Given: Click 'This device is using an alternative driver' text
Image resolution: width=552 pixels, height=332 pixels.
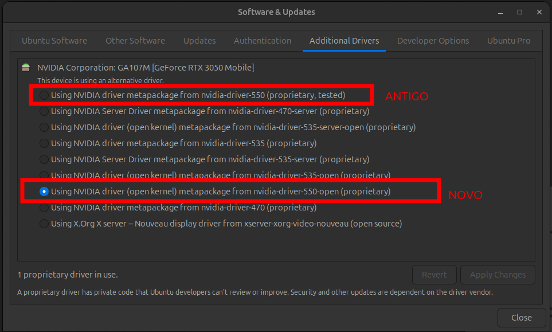Looking at the screenshot, I should coord(101,81).
